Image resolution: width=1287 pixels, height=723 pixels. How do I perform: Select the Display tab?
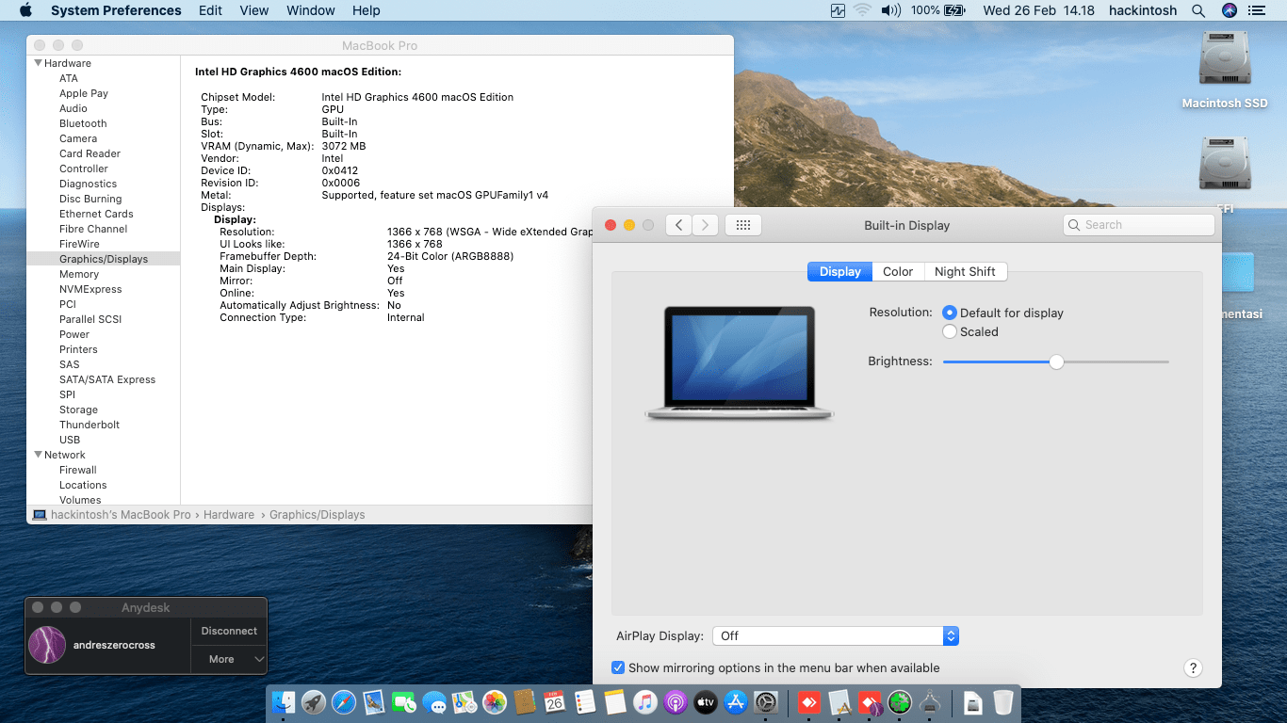coord(839,271)
